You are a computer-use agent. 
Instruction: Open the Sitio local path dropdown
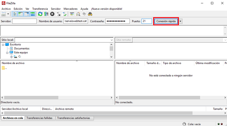click(x=111, y=40)
